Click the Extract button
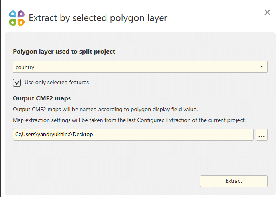The height and width of the screenshot is (197, 280). coord(233,181)
